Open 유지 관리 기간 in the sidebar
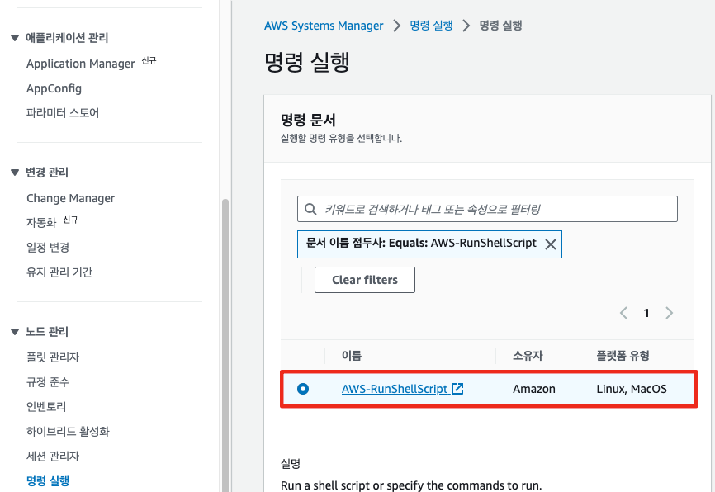The image size is (715, 492). (59, 272)
